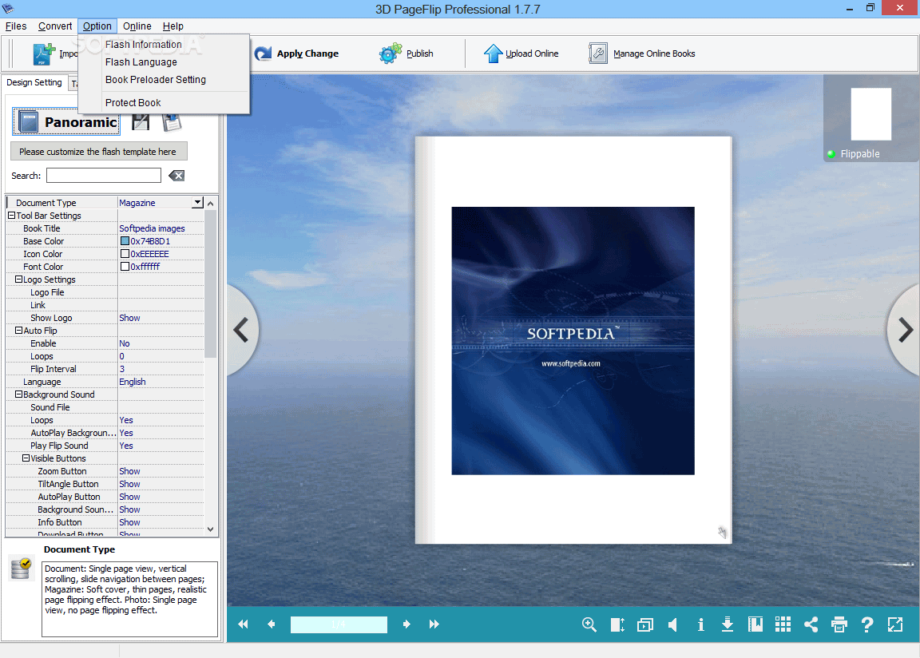
Task: Clear the search field with eraser icon
Action: (x=176, y=176)
